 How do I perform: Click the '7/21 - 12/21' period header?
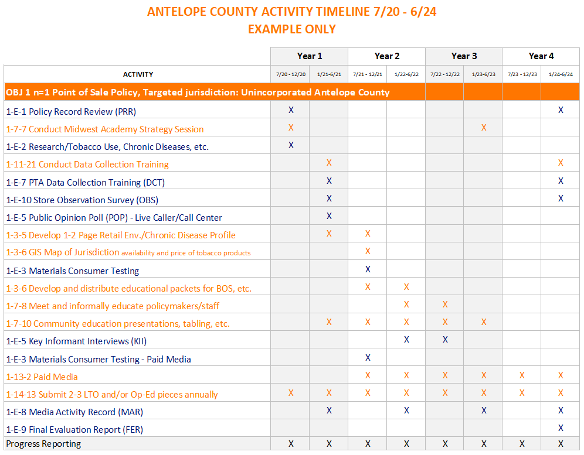coord(368,74)
